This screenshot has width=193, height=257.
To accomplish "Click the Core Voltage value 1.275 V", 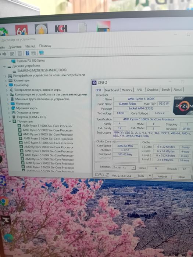I will click(159, 113).
